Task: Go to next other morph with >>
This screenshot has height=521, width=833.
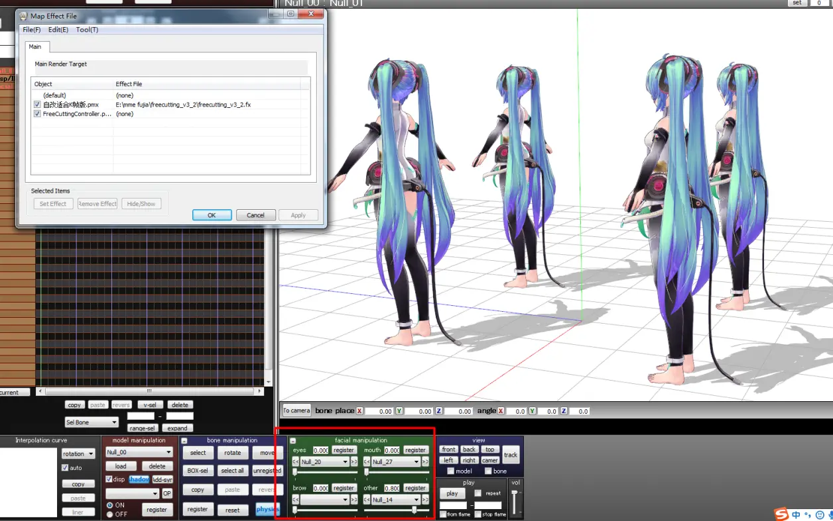Action: [x=425, y=500]
